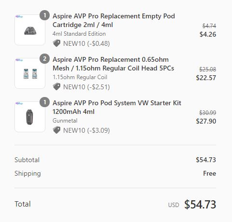This screenshot has width=232, height=222.
Task: Click the discount tag icon beside NEW10 (-$2.51)
Action: tap(56, 87)
